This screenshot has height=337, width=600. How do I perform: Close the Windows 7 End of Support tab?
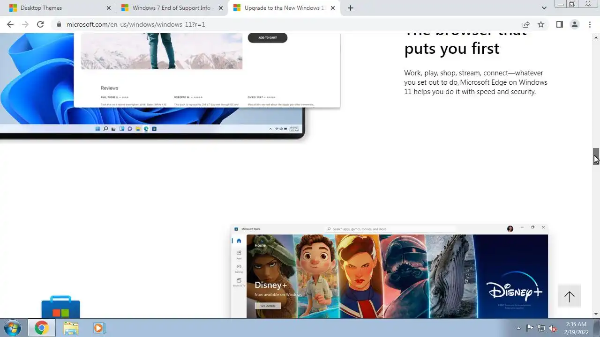(221, 8)
